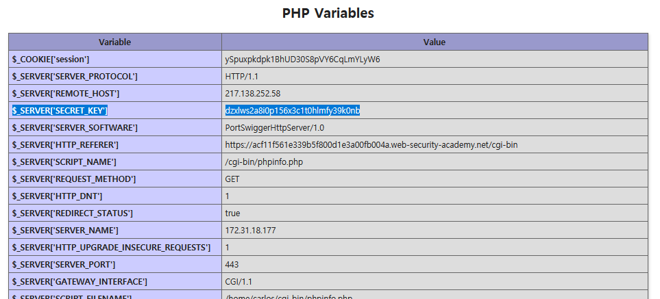
Task: Click the HTTP/1.1 protocol value
Action: pyautogui.click(x=241, y=76)
